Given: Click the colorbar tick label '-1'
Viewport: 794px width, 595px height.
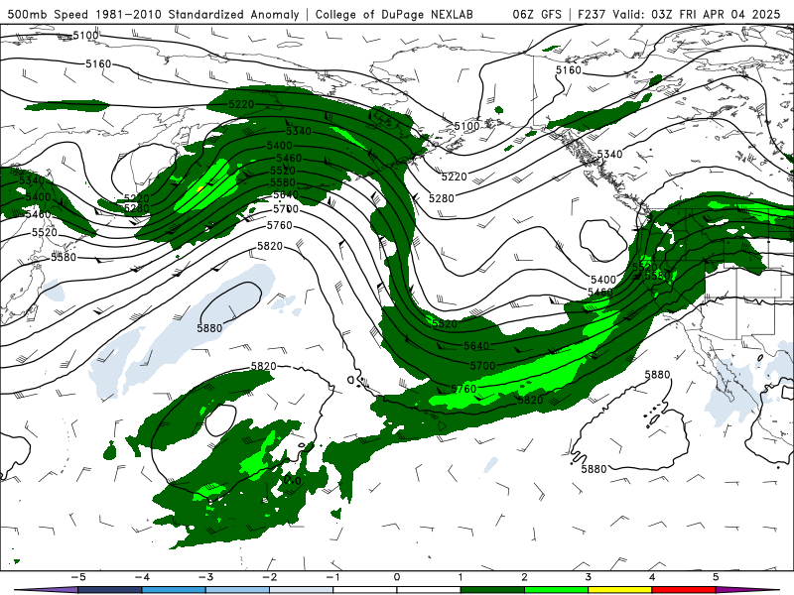Looking at the screenshot, I should (x=332, y=577).
